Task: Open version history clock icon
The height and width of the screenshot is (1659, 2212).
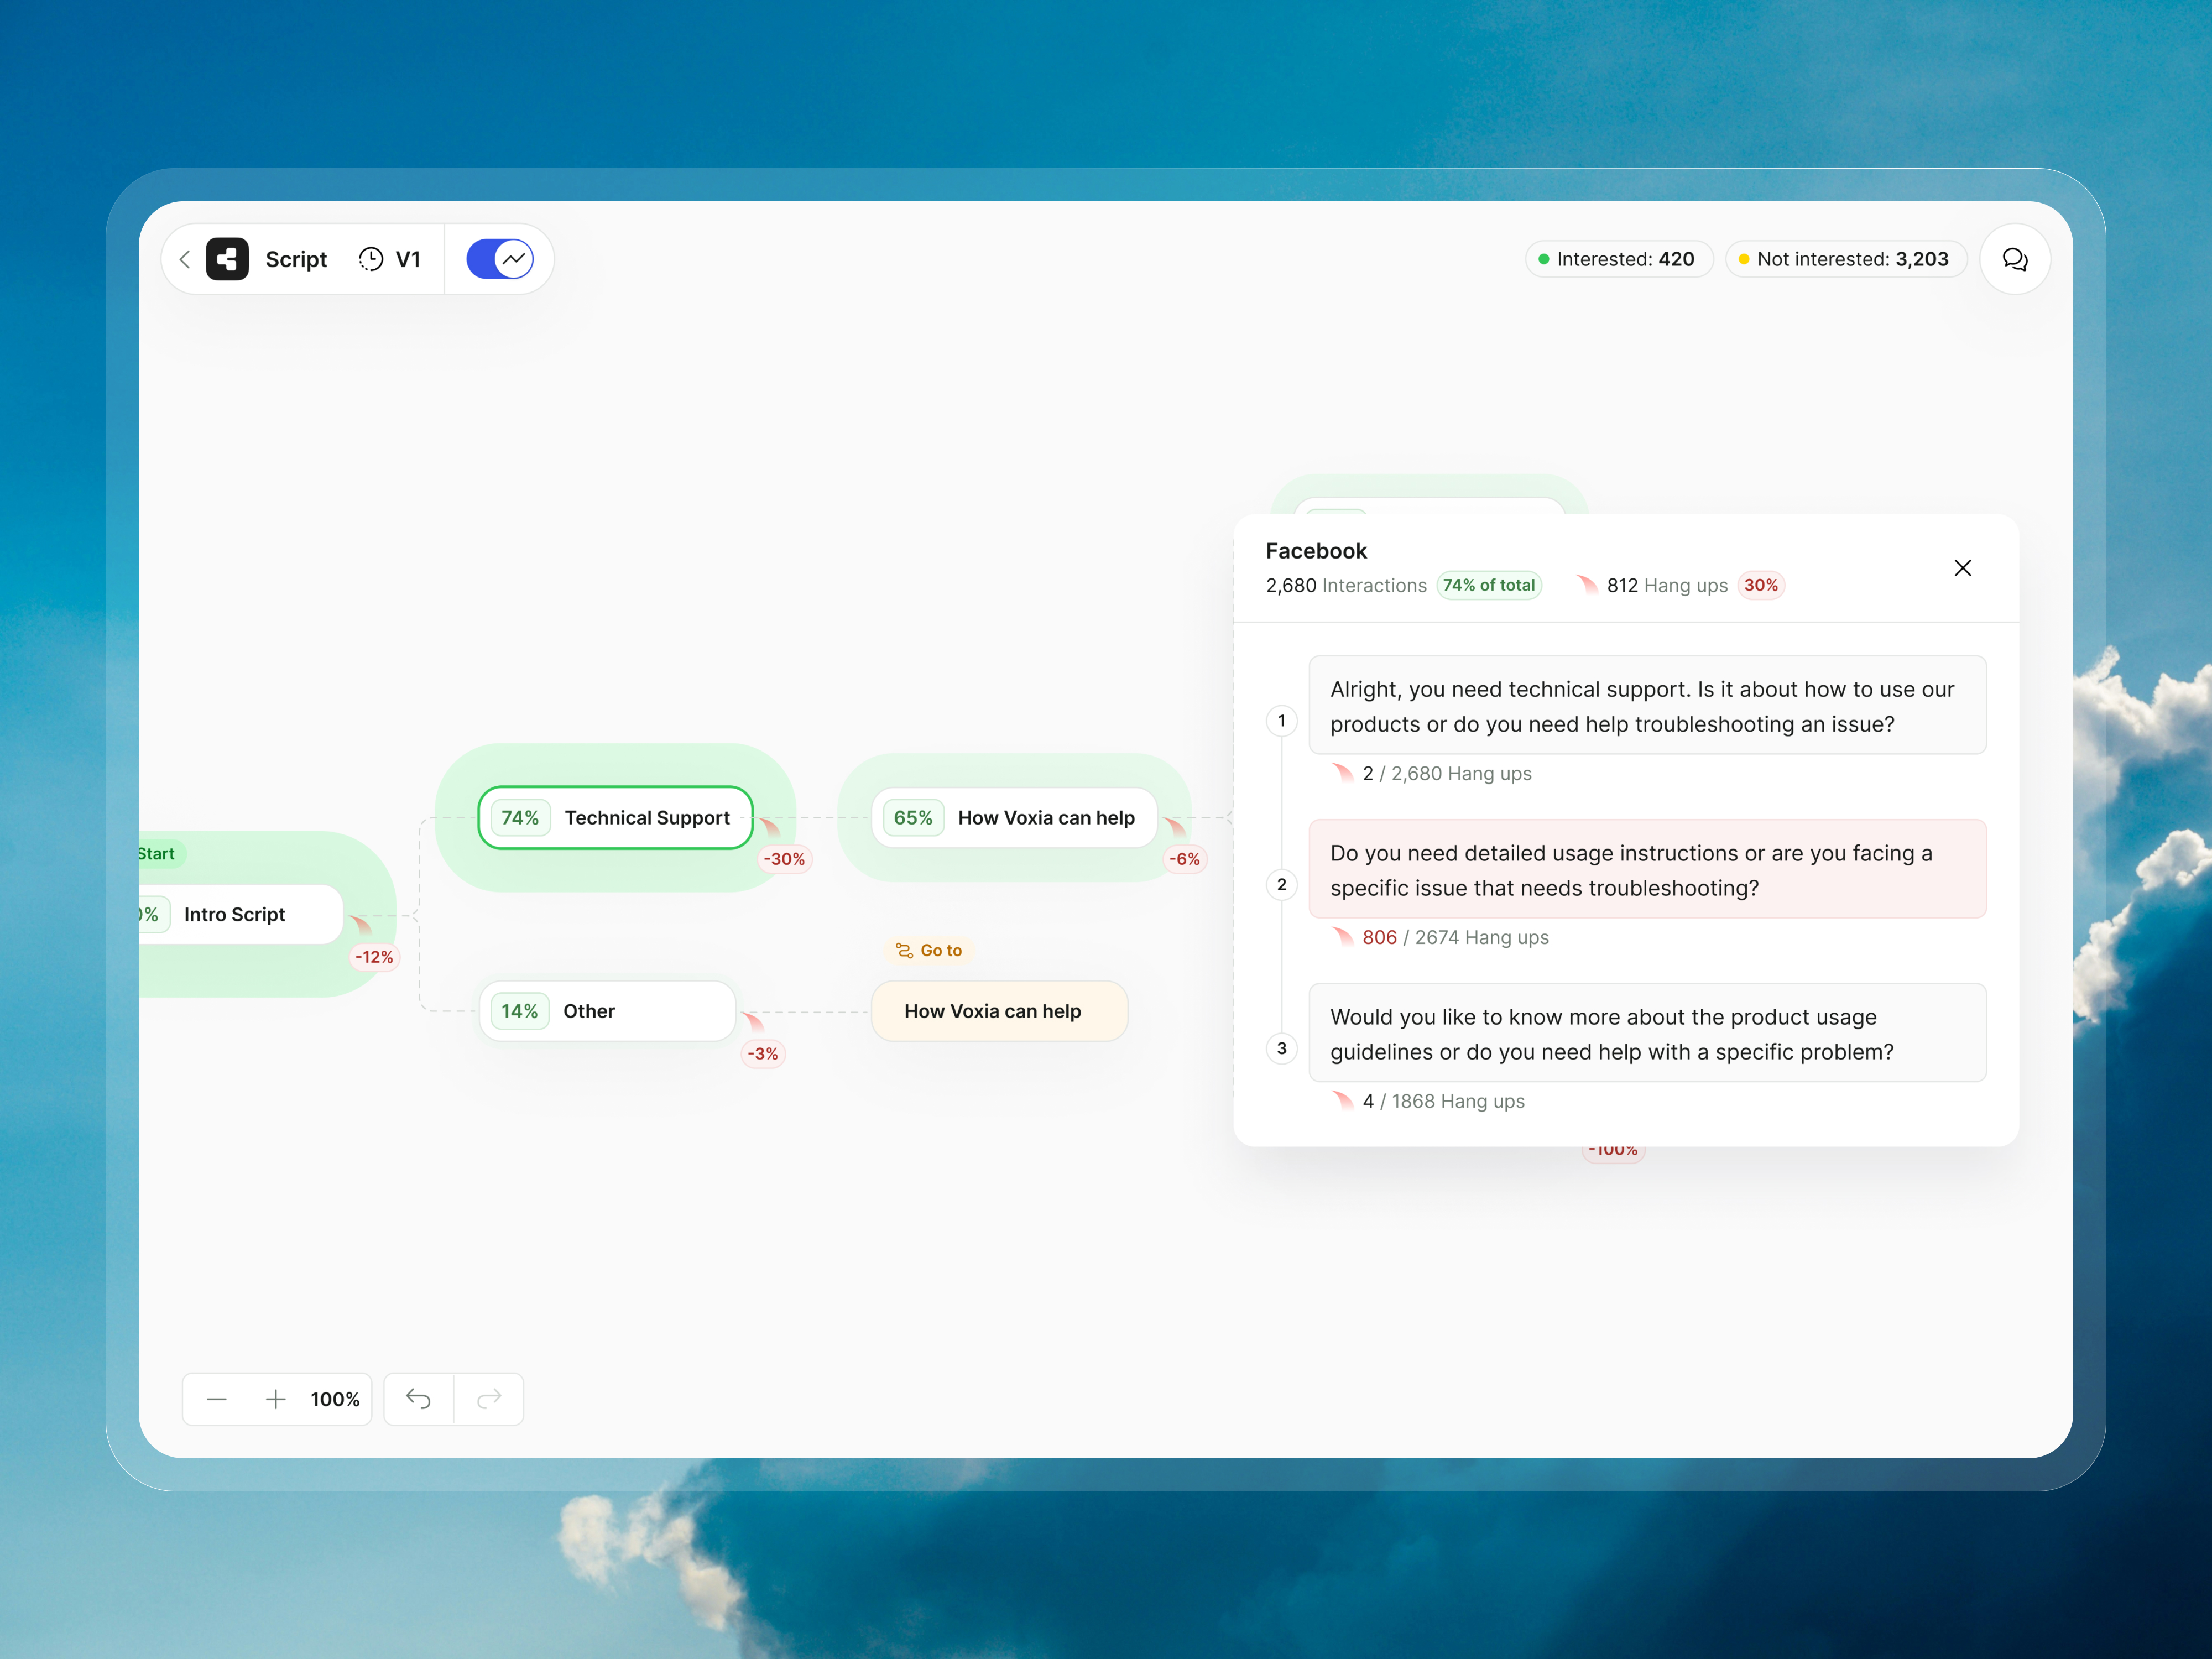Action: [371, 259]
